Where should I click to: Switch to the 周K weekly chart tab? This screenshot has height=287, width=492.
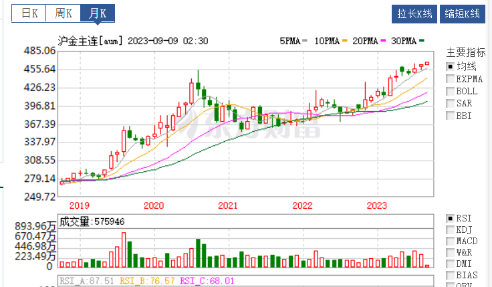click(64, 13)
